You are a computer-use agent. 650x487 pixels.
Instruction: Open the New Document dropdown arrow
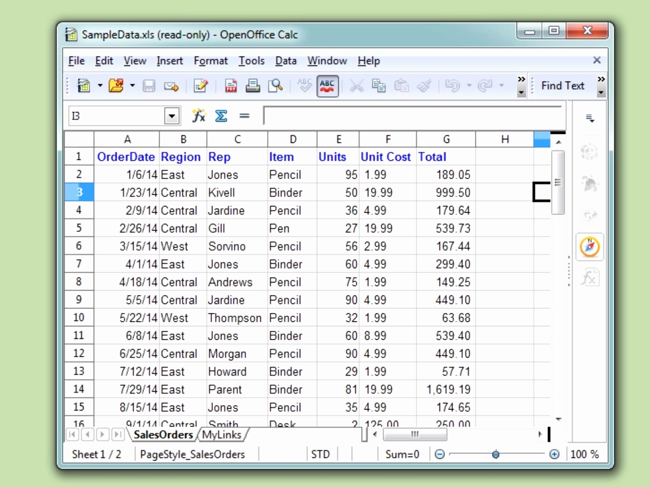pos(100,86)
